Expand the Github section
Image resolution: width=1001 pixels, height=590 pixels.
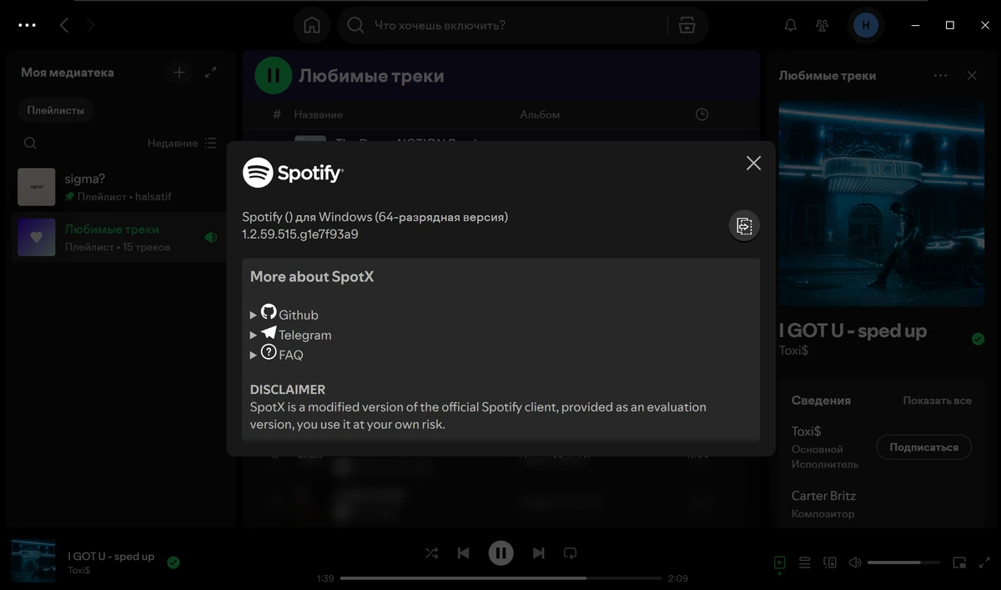(x=284, y=314)
